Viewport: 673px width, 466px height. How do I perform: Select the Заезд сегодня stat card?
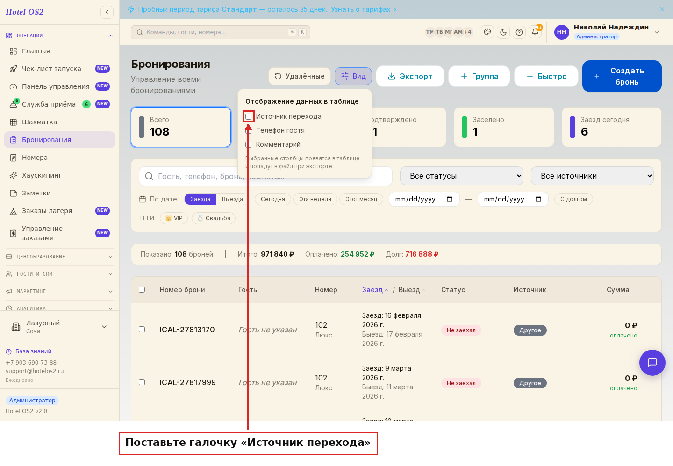612,127
